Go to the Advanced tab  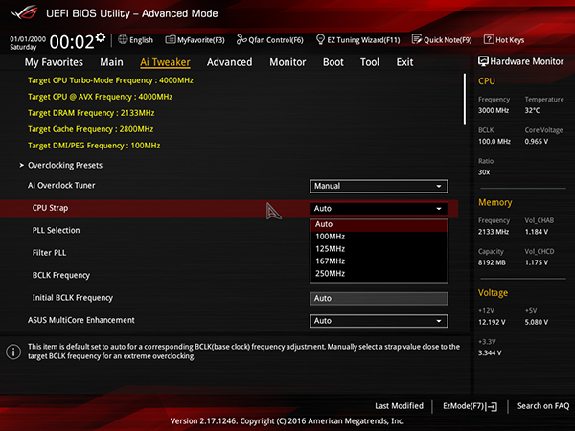[x=230, y=62]
